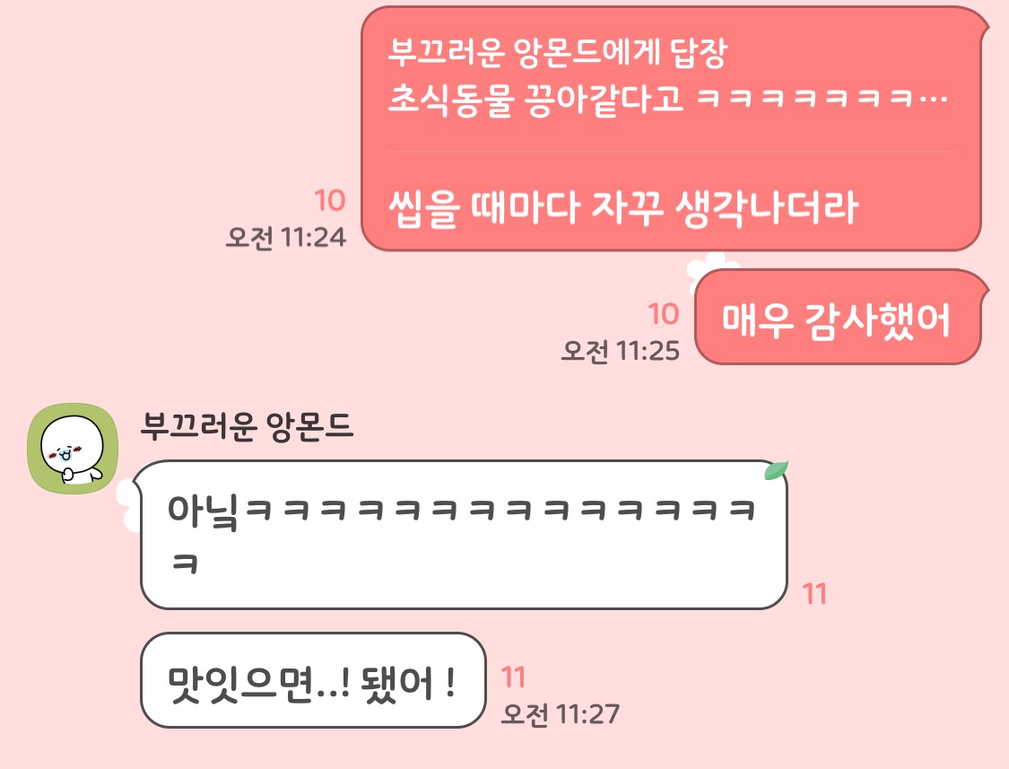The height and width of the screenshot is (769, 1009).
Task: Tap the 아닠ㅋㅋㅋ laughing message bubble
Action: click(464, 535)
